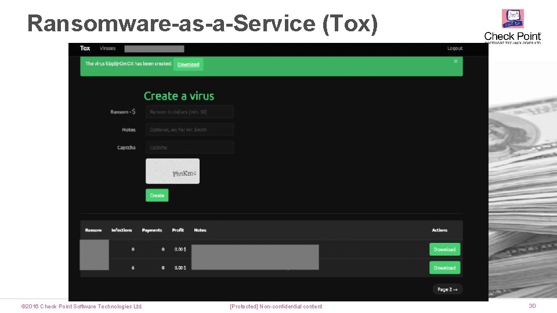Viewport: 557px width, 313px height.
Task: Click the Create a virus heading
Action: click(x=179, y=96)
